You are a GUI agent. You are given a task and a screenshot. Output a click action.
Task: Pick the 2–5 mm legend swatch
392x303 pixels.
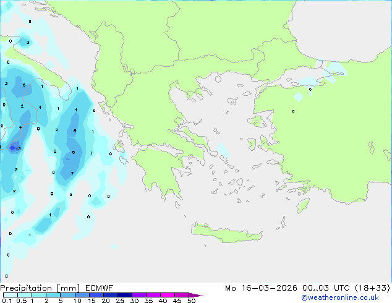click(x=53, y=295)
